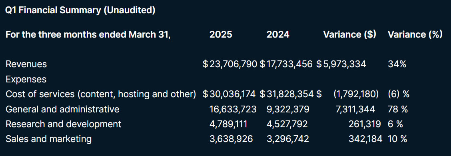Click the 261,319 research variance value
The image size is (451, 156).
coord(365,124)
